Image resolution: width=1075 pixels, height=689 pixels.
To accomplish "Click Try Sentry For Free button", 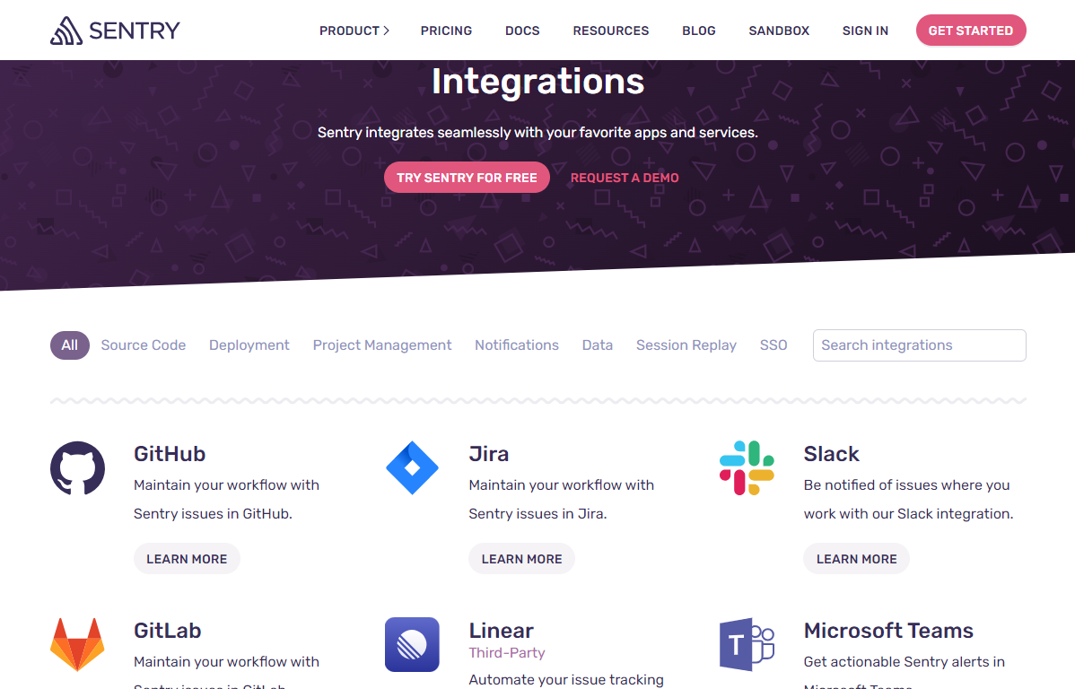I will tap(467, 178).
